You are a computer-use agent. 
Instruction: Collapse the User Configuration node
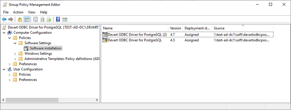[x=4, y=69]
